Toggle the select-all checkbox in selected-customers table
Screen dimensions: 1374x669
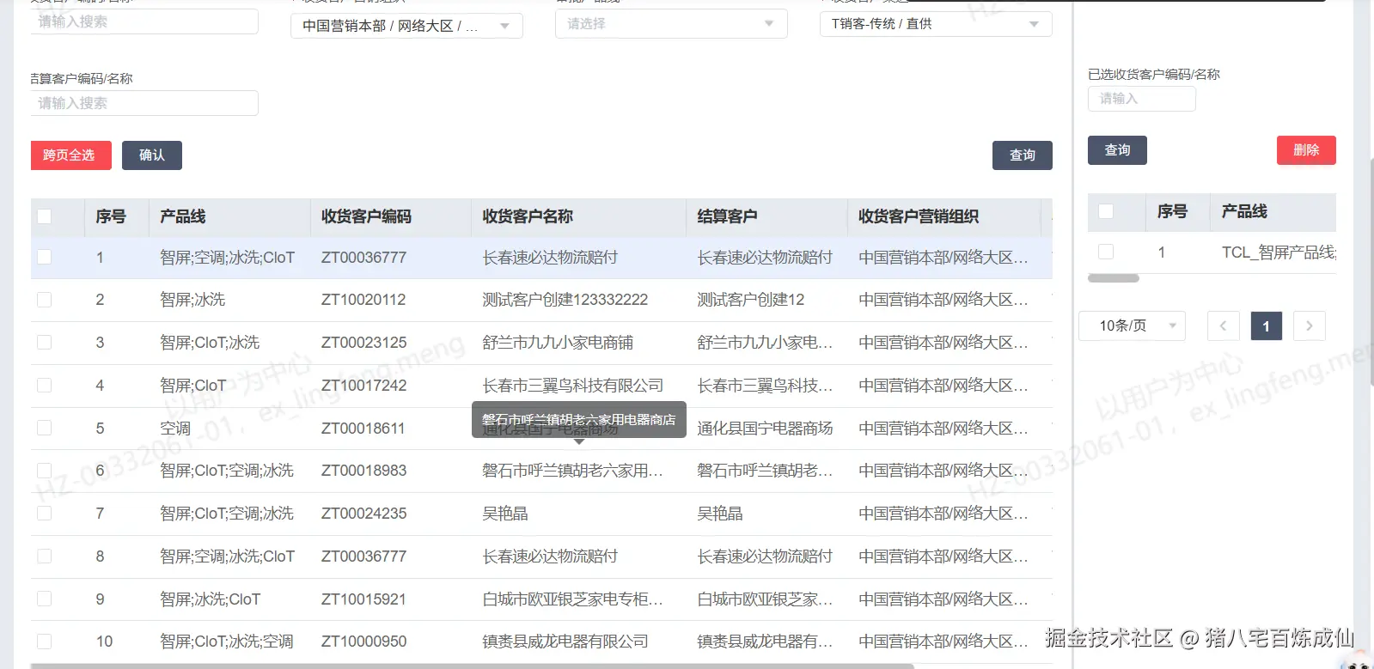tap(1106, 211)
